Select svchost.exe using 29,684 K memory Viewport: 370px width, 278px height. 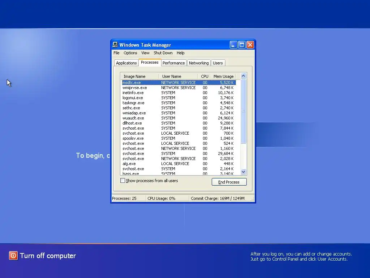click(178, 153)
